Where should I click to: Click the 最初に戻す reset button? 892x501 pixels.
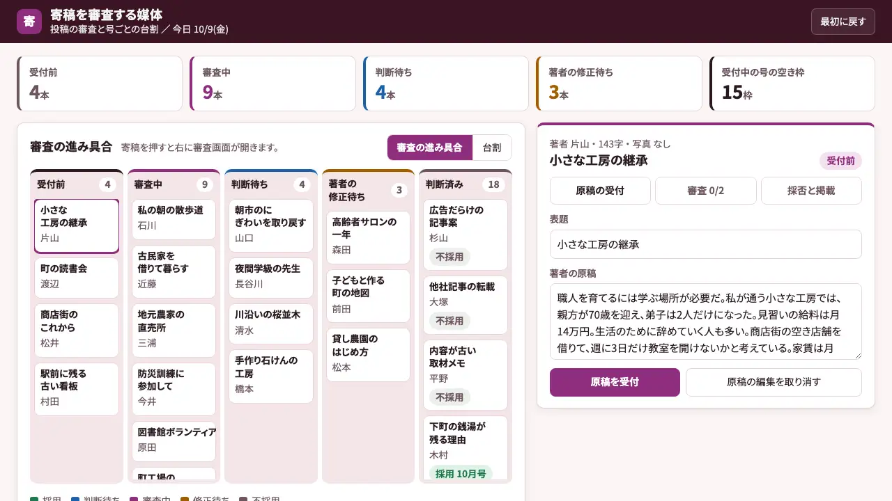(843, 22)
